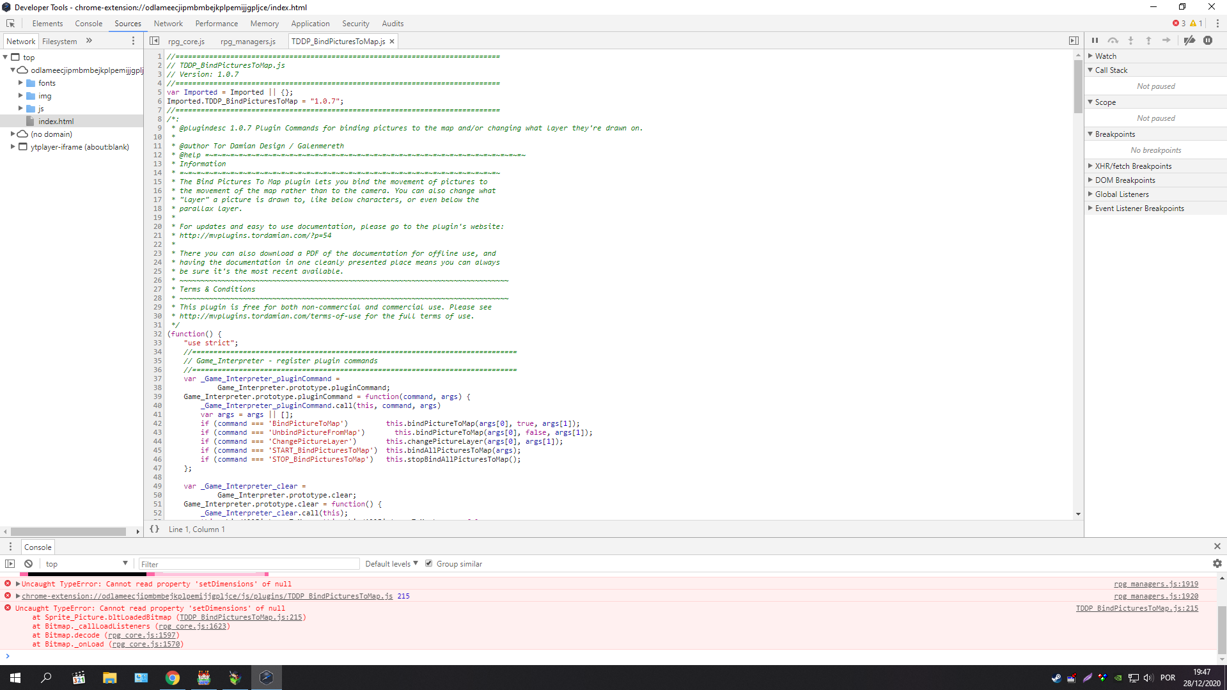Screen dimensions: 1227x690
Task: Show more navigator tabs chevron
Action: click(x=89, y=41)
